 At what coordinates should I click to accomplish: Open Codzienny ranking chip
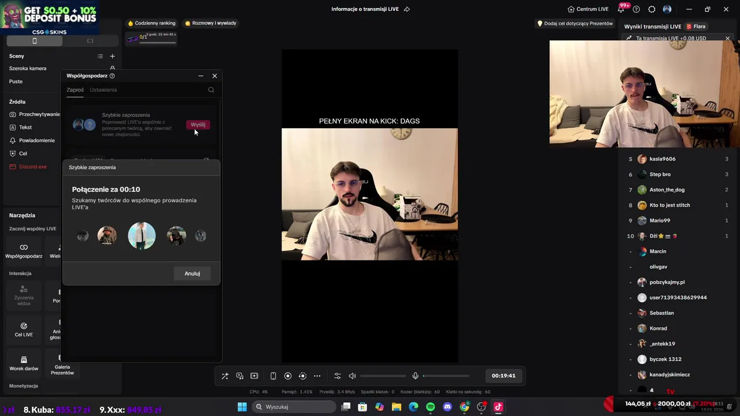[x=151, y=23]
